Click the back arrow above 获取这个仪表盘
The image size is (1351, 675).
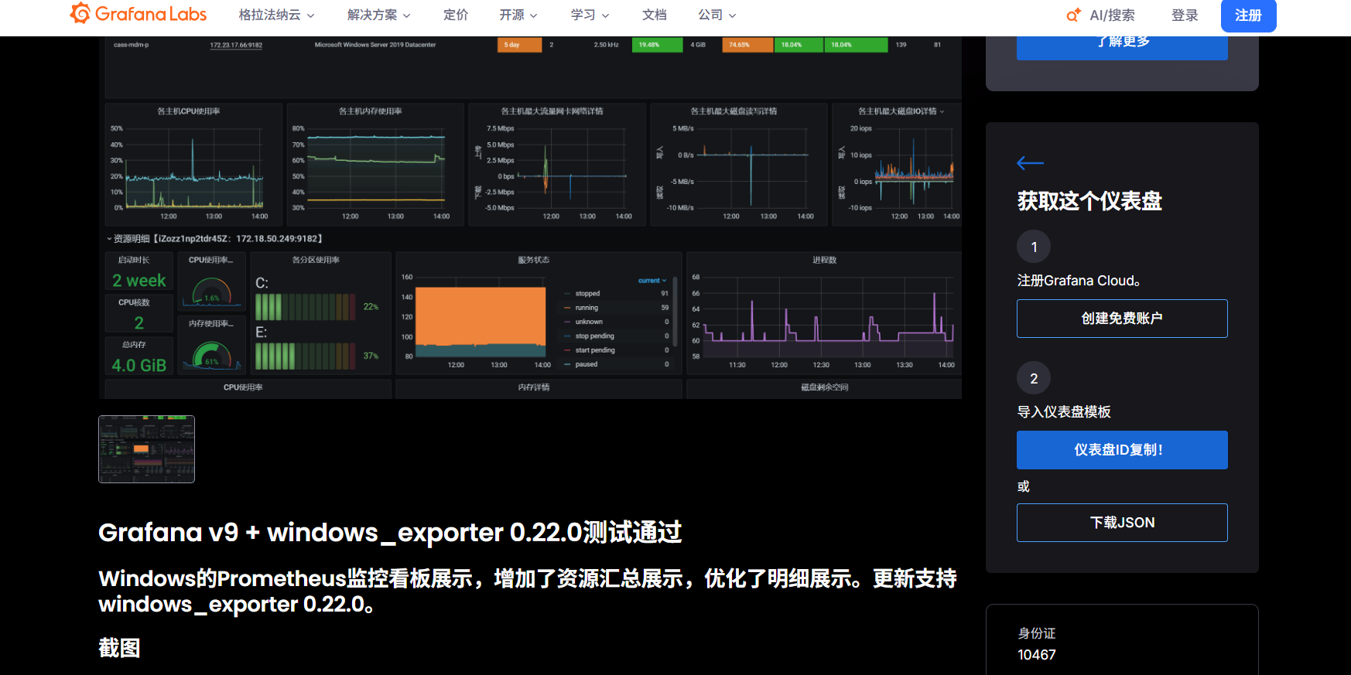click(x=1030, y=163)
